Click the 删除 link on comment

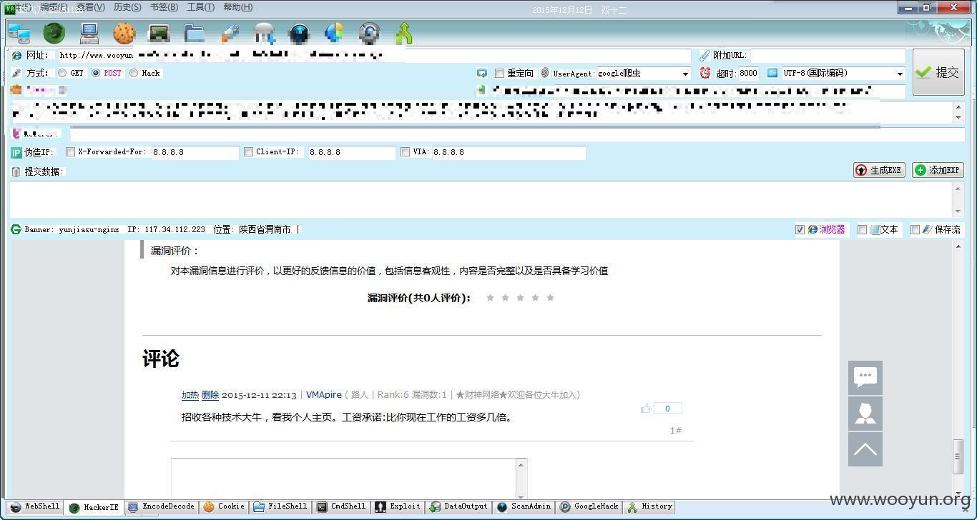tap(210, 395)
